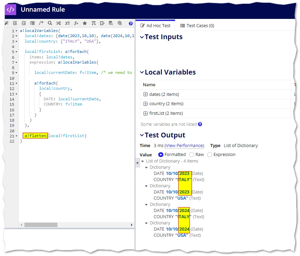The image size is (300, 256).
Task: Collapse the Test Inputs section
Action: [x=142, y=37]
